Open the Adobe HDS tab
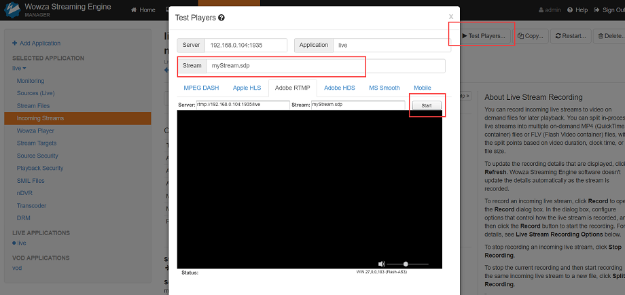Viewport: 625px width, 295px height. coord(340,88)
